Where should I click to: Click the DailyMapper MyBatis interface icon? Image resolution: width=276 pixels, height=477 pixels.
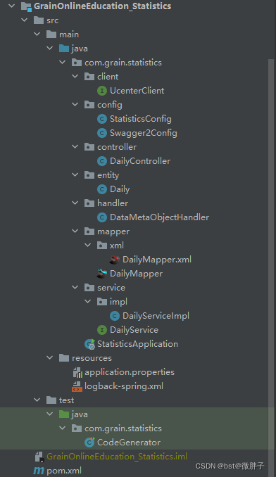101,274
